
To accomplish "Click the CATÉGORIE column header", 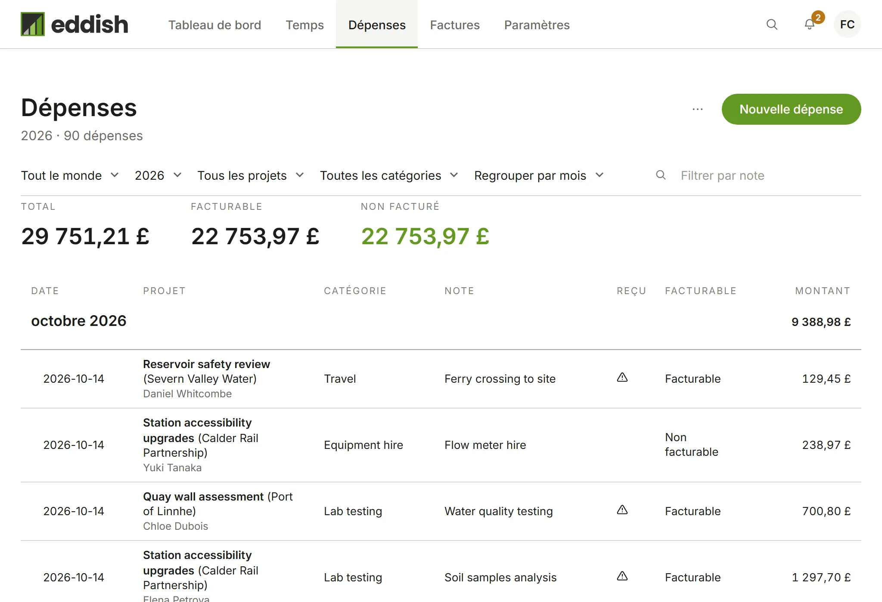I will click(355, 291).
